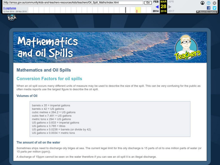Open the Wayback Machine help icon
The width and height of the screenshot is (220, 165).
point(208,3)
